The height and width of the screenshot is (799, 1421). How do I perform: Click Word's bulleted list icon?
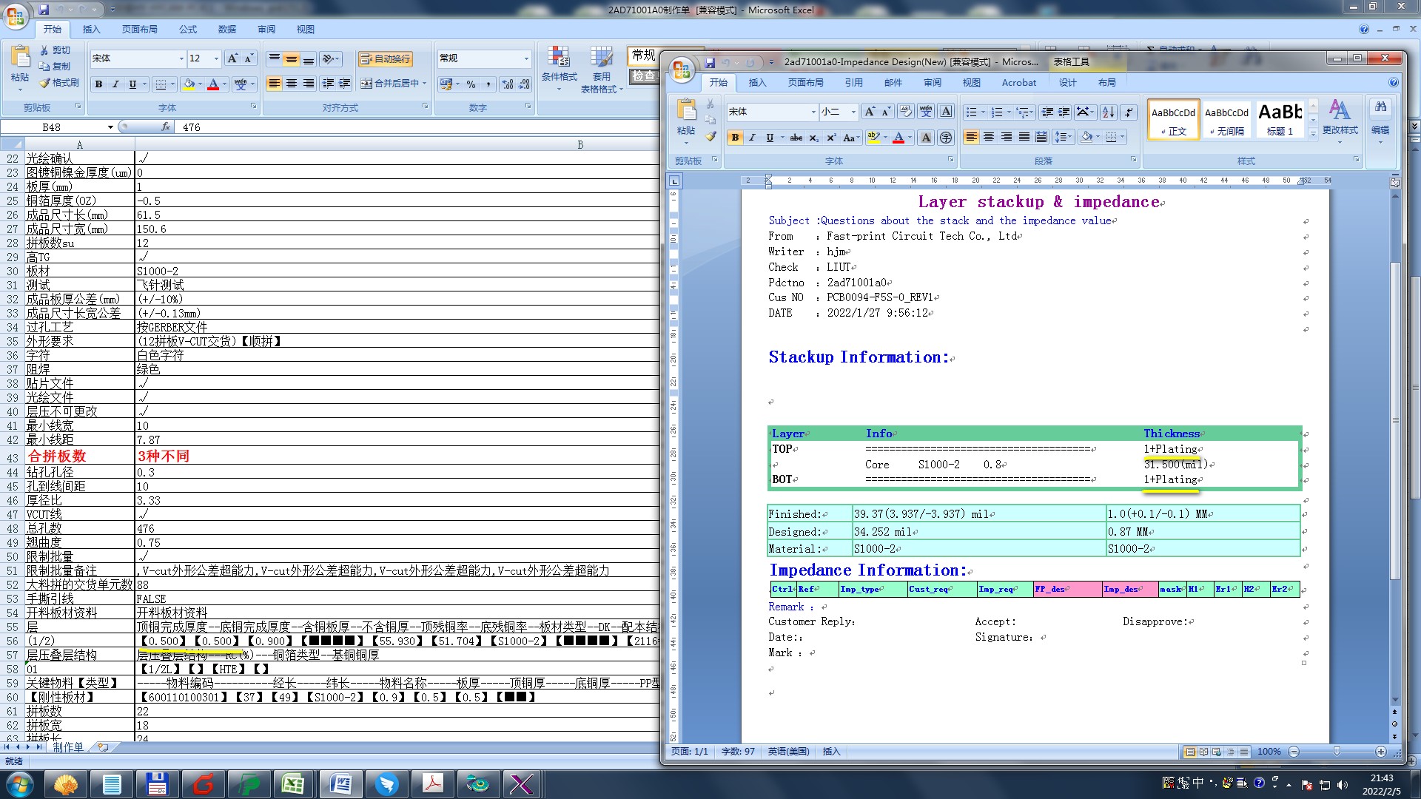point(972,112)
